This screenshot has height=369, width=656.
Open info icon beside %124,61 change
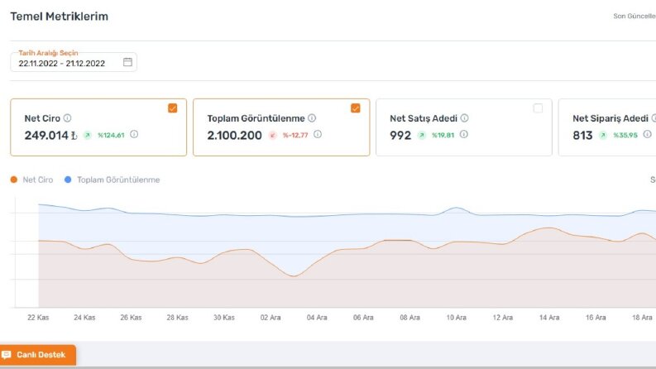[134, 134]
